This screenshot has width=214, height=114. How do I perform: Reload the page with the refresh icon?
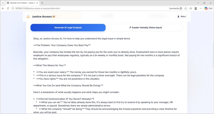[x=8, y=8]
